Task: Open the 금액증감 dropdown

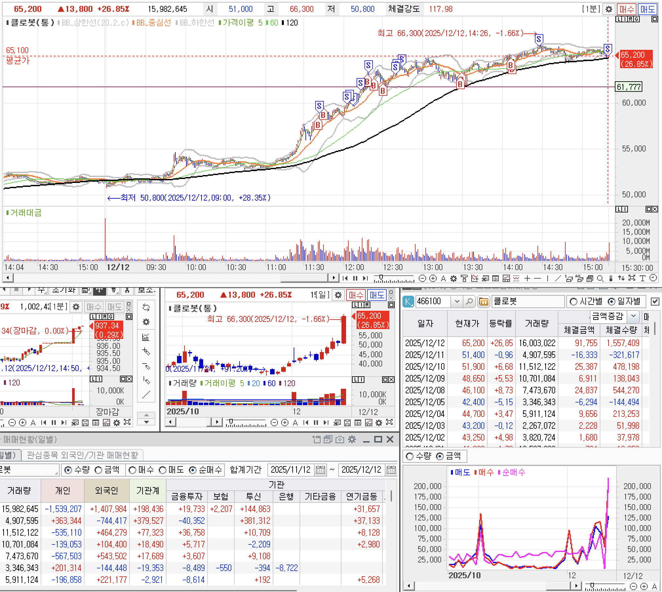Action: click(633, 316)
